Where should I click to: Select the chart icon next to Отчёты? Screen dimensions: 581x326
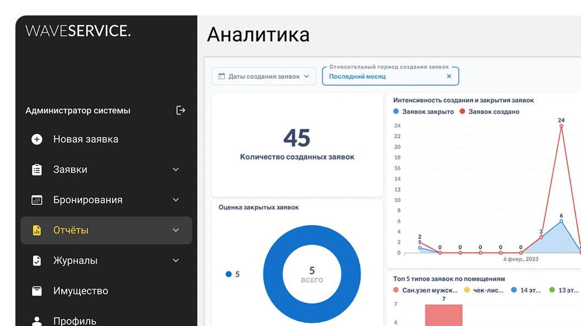coord(36,230)
